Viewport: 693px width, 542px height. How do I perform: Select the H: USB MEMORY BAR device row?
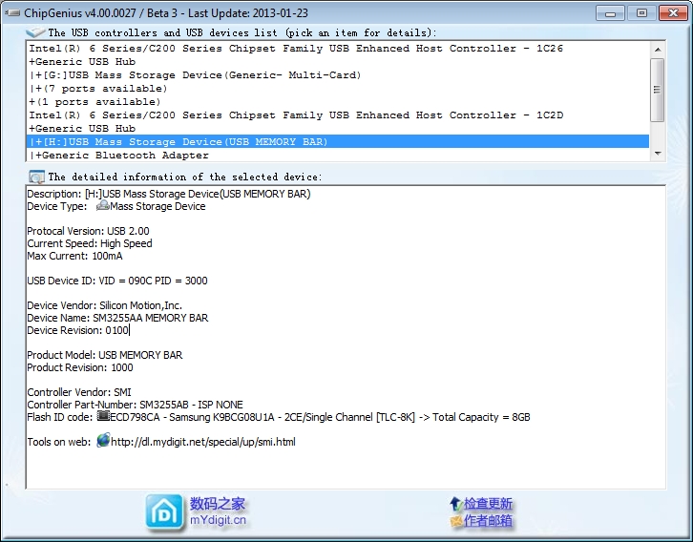[x=338, y=142]
